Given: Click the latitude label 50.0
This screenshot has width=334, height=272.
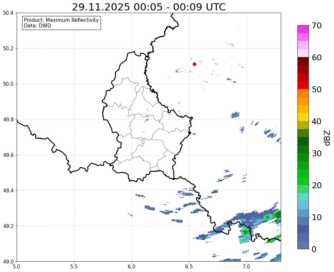Looking at the screenshot, I should click(x=8, y=84).
